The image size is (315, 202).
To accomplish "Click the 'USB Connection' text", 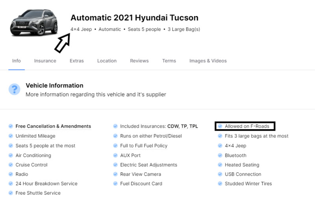I will pos(243,174).
